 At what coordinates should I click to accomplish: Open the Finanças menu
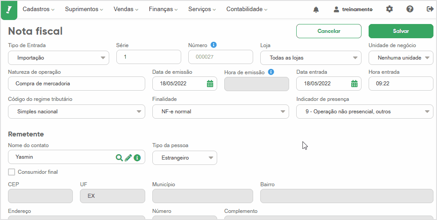pos(163,9)
